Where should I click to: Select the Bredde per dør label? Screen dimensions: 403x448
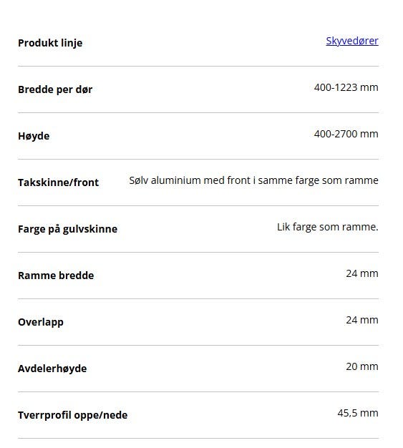[x=55, y=89]
